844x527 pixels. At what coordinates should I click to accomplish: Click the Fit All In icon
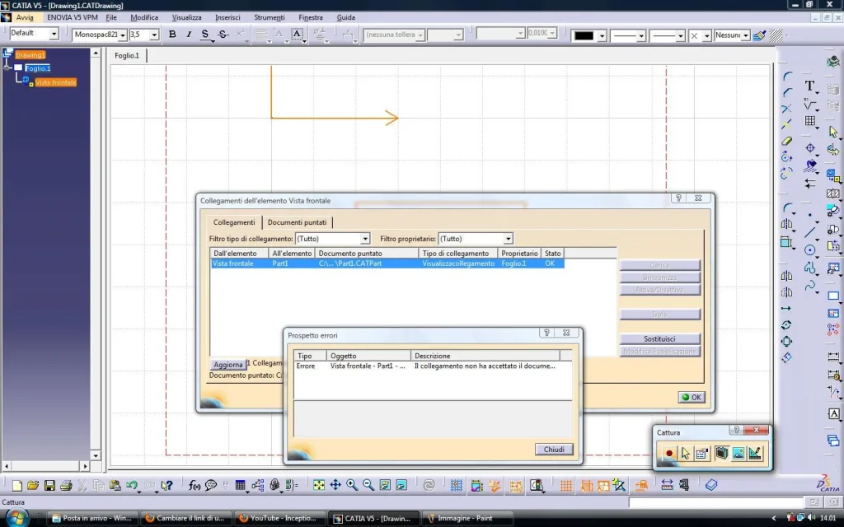(319, 486)
